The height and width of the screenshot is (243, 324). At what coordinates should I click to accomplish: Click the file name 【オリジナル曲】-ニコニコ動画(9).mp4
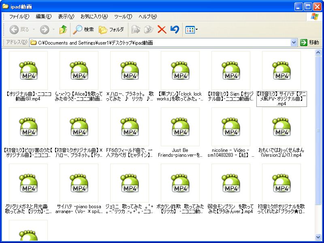pos(28,96)
